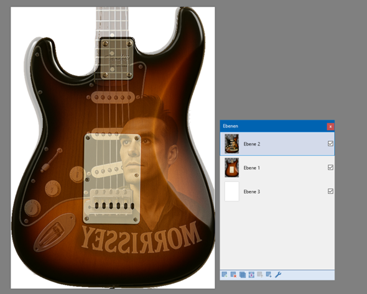Click the Merge Layer Down icon
This screenshot has height=294, width=367.
(251, 275)
